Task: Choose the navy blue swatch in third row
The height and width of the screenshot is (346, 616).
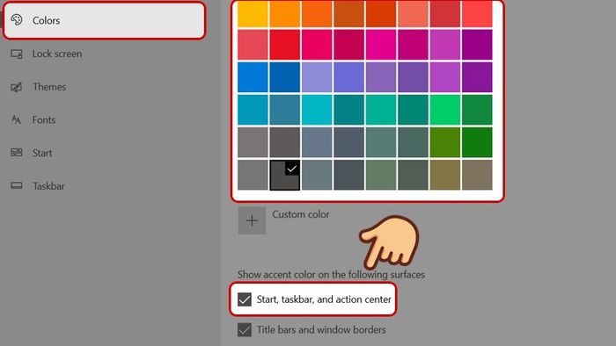Action: pos(285,77)
